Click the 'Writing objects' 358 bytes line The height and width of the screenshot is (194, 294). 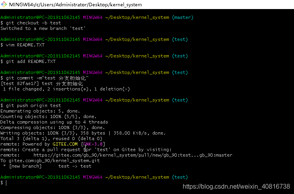pyautogui.click(x=83, y=133)
